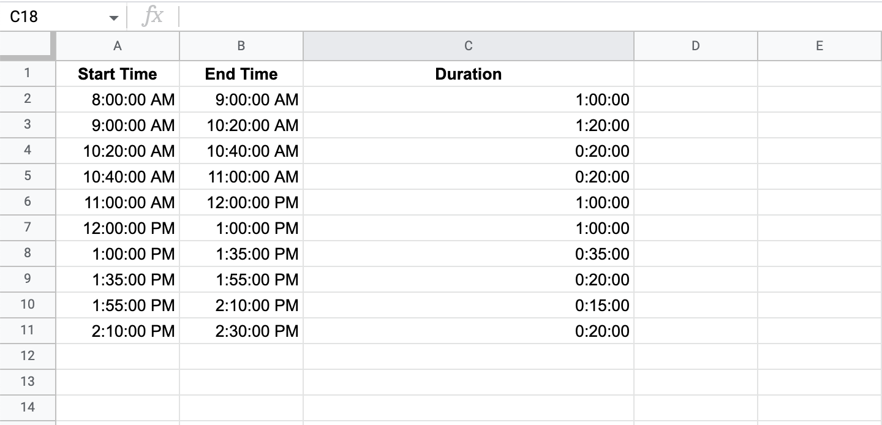882x425 pixels.
Task: Select End Time cell 10:40:00 AM in row 4
Action: tap(241, 151)
